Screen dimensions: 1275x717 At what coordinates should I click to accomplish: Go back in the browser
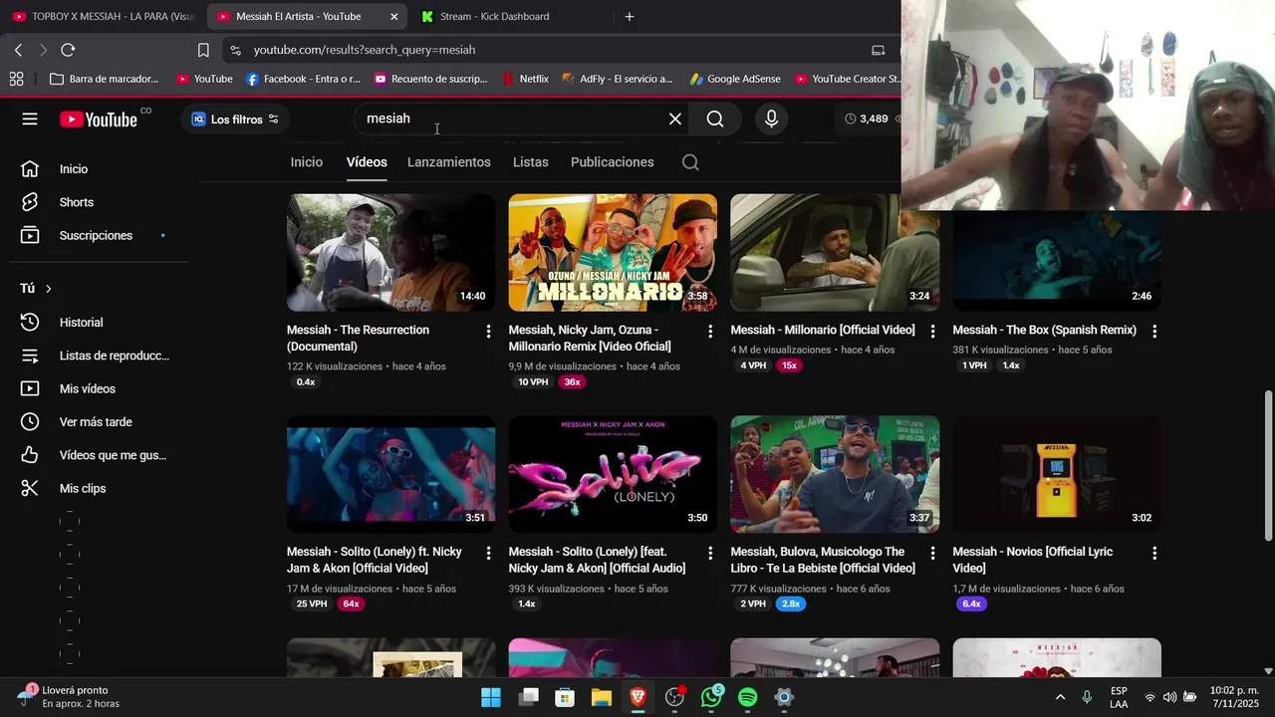pos(18,50)
